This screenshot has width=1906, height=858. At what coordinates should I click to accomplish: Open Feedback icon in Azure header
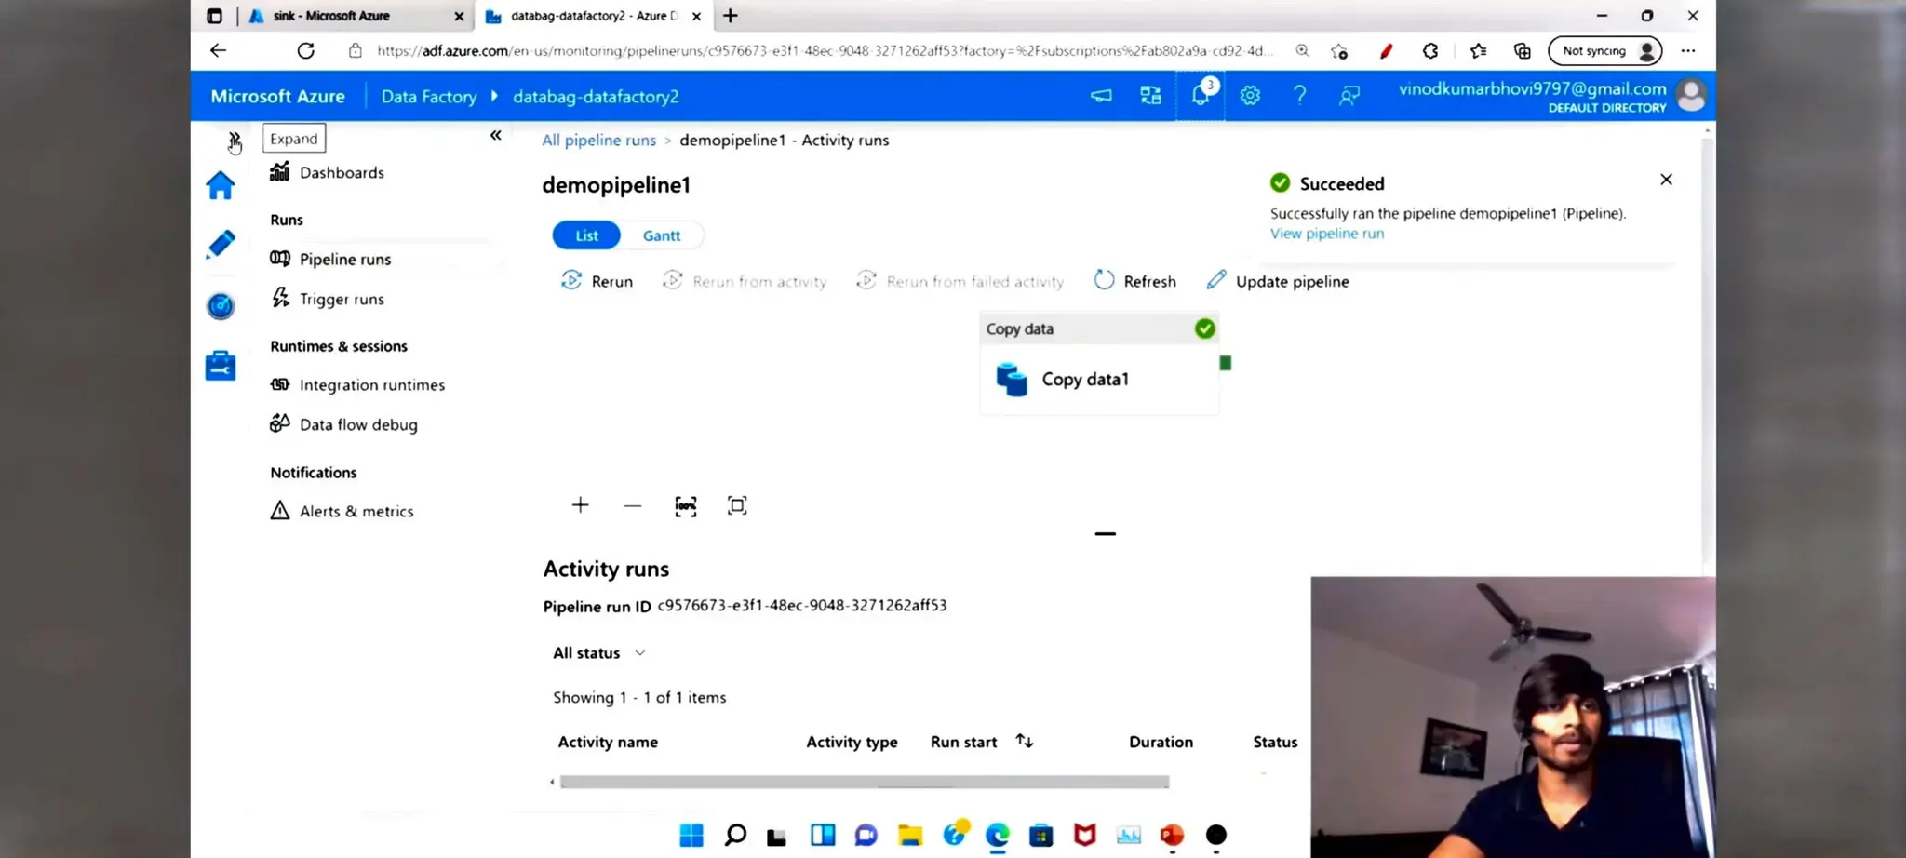(1349, 95)
